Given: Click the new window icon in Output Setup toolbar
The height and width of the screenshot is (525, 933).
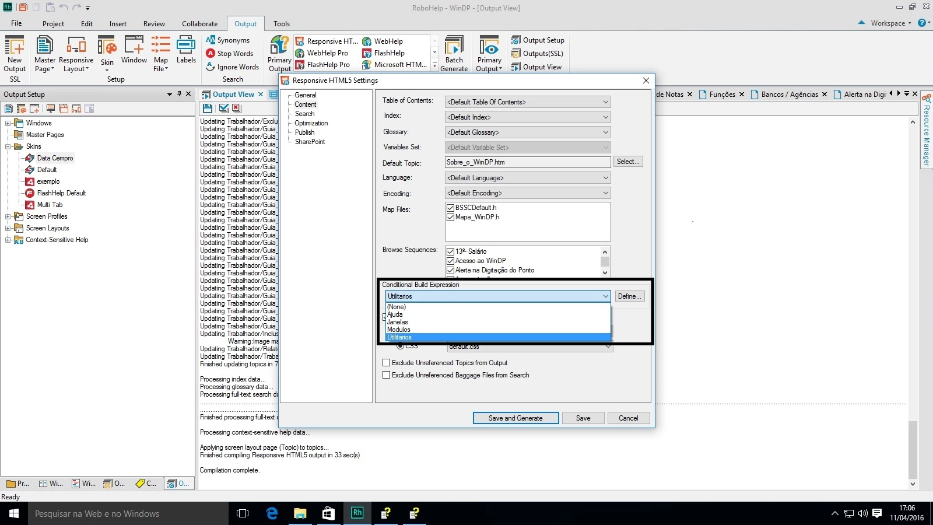Looking at the screenshot, I should tap(34, 108).
